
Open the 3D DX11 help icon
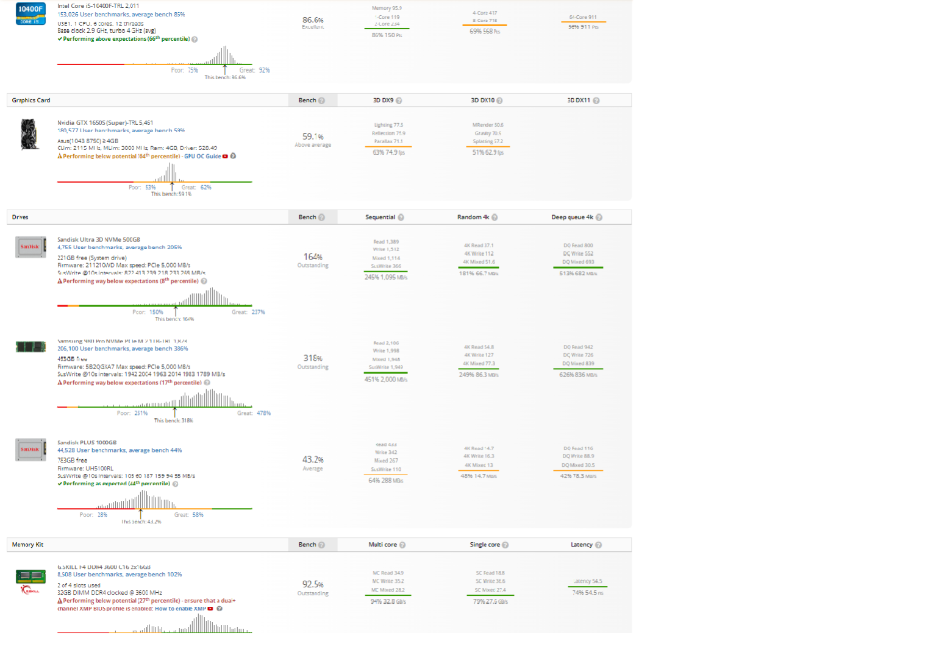click(x=596, y=101)
